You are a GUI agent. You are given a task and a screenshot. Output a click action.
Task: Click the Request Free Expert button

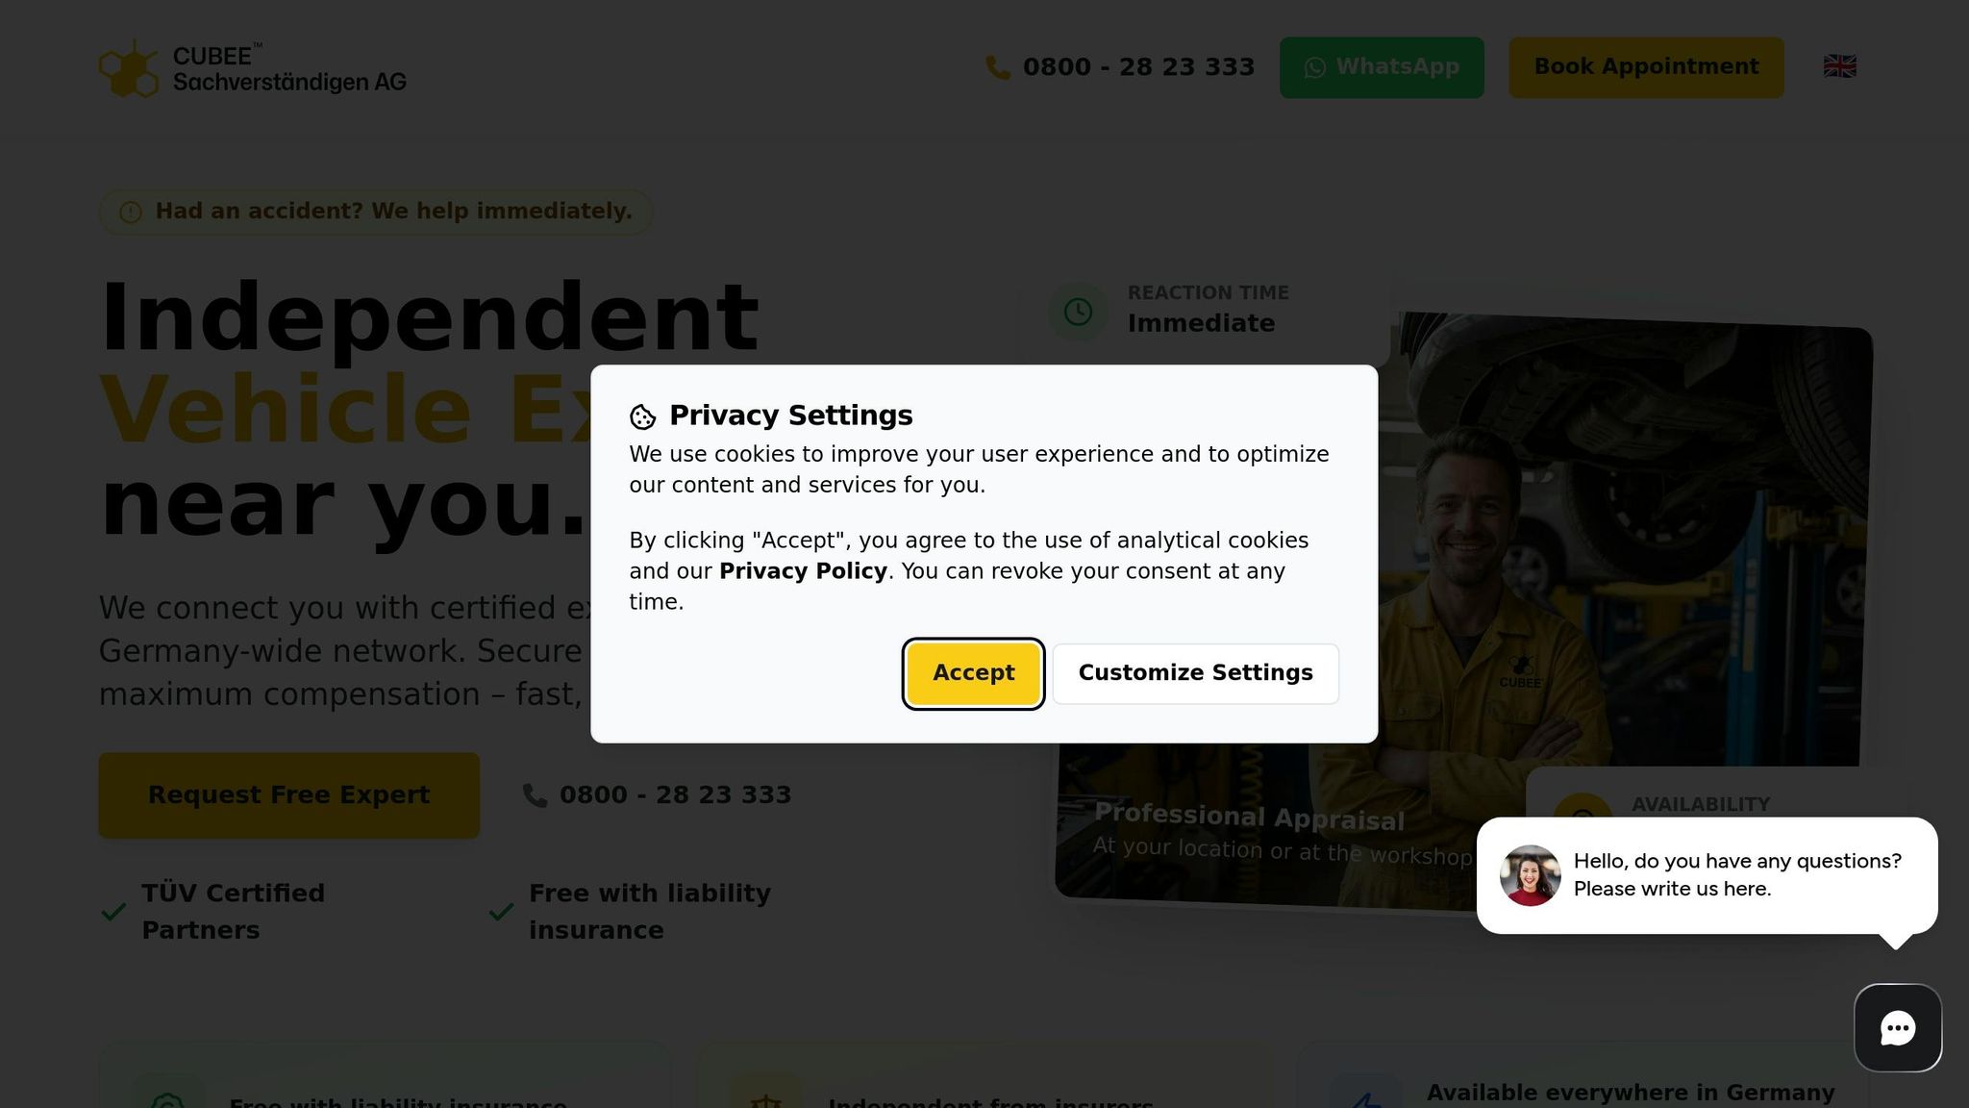(288, 795)
